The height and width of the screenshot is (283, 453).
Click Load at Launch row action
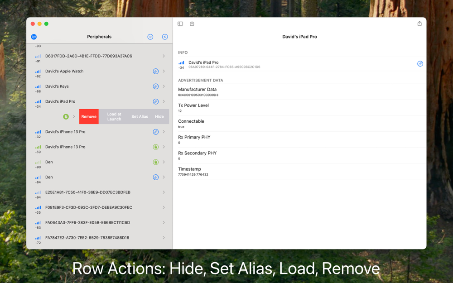coord(114,116)
